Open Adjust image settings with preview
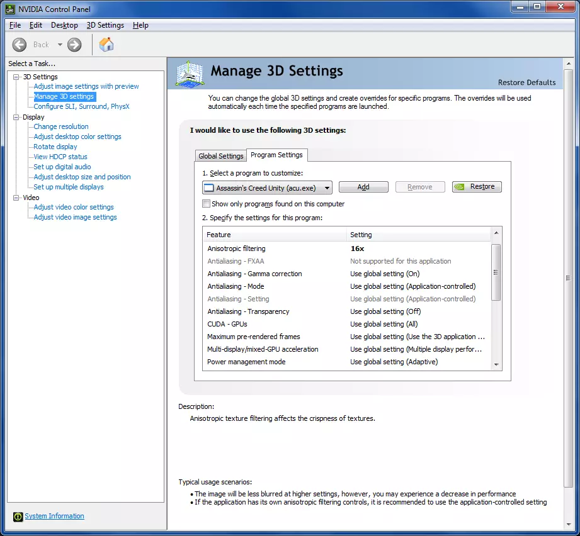Image resolution: width=580 pixels, height=536 pixels. tap(86, 86)
